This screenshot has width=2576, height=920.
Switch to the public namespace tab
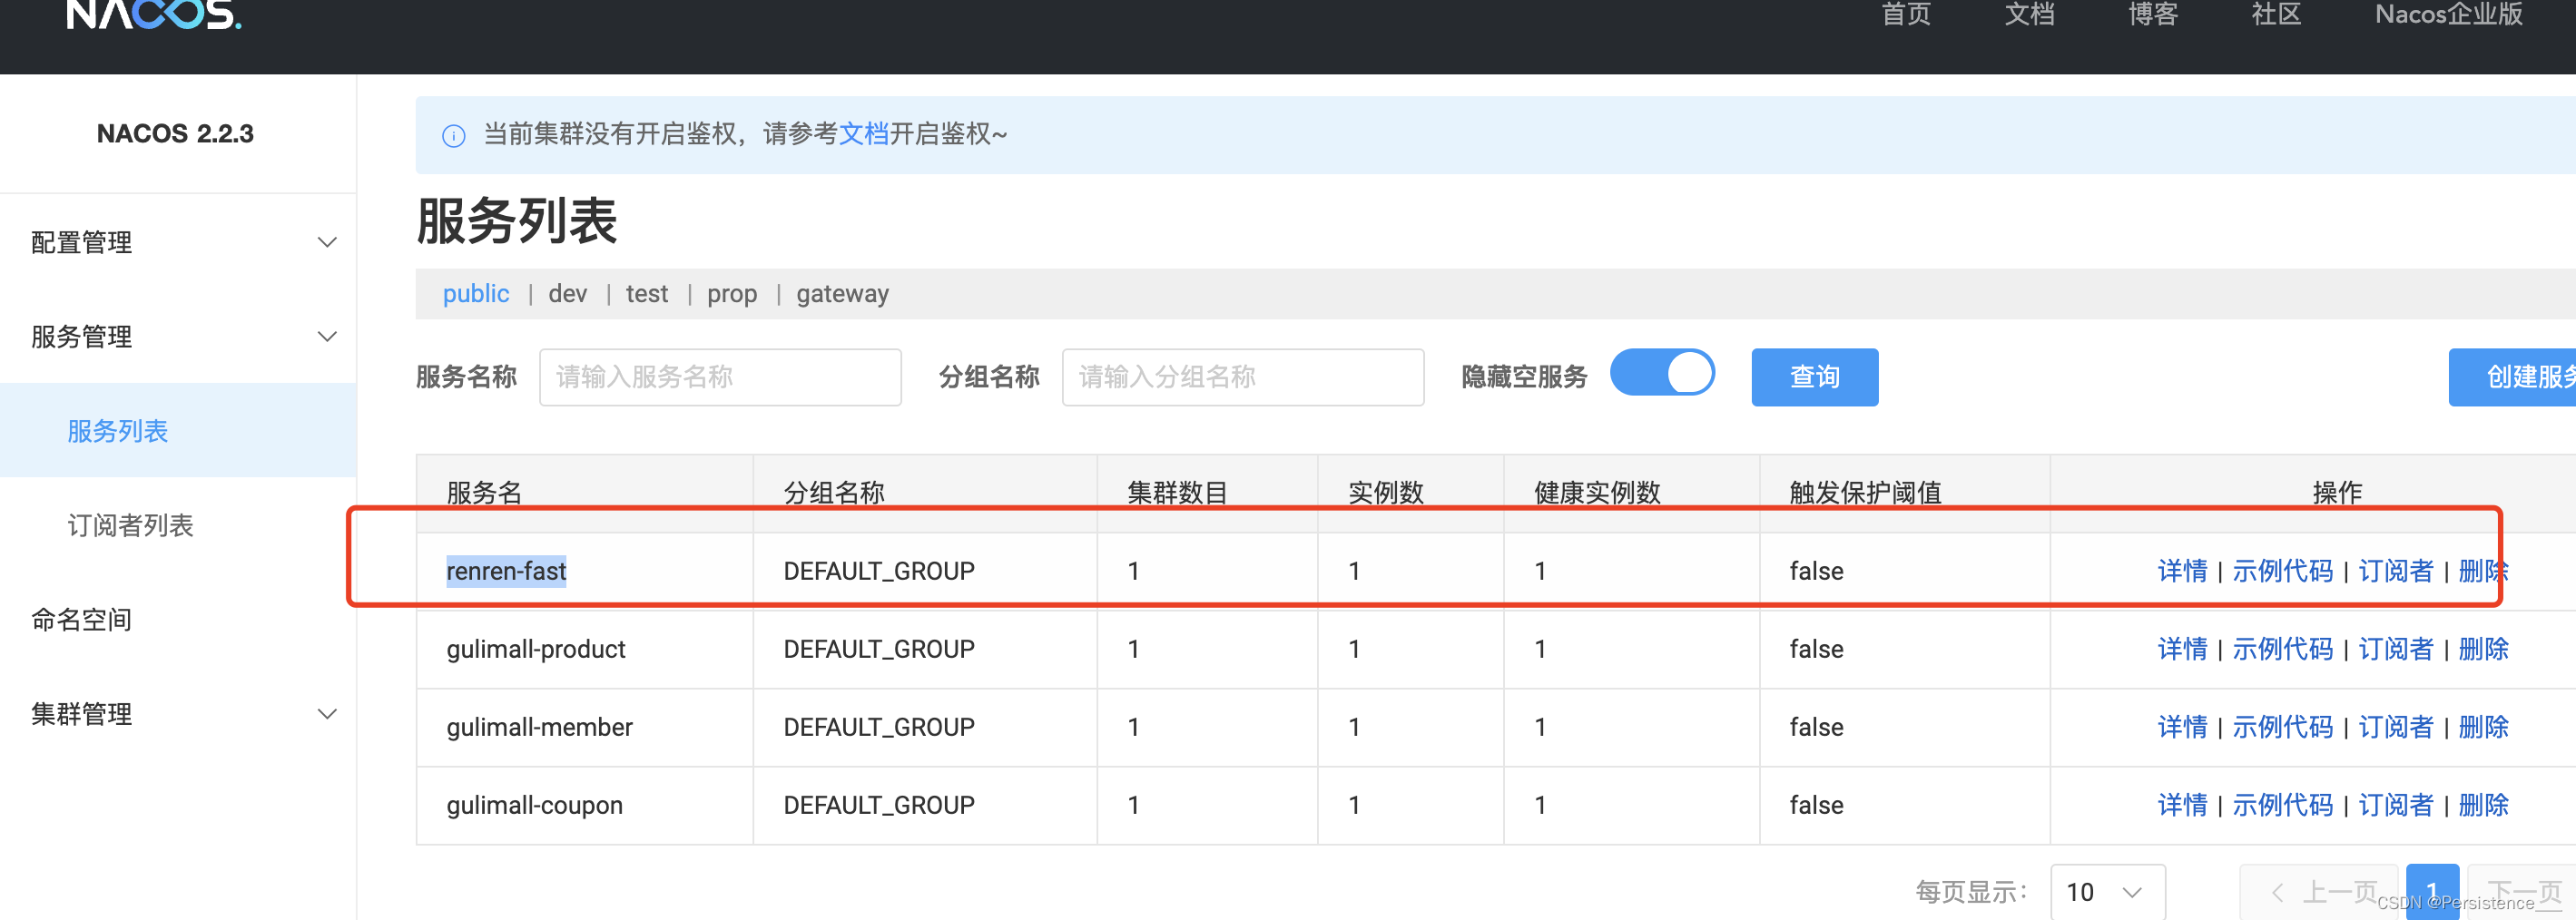[476, 294]
